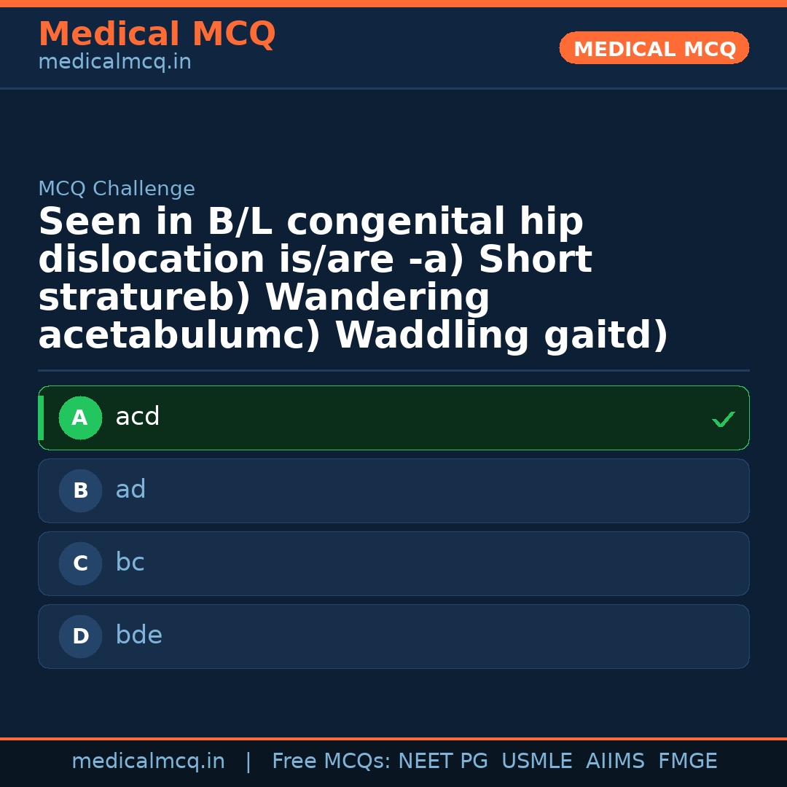Select the circular C badge icon
This screenshot has height=787, width=787.
(80, 563)
